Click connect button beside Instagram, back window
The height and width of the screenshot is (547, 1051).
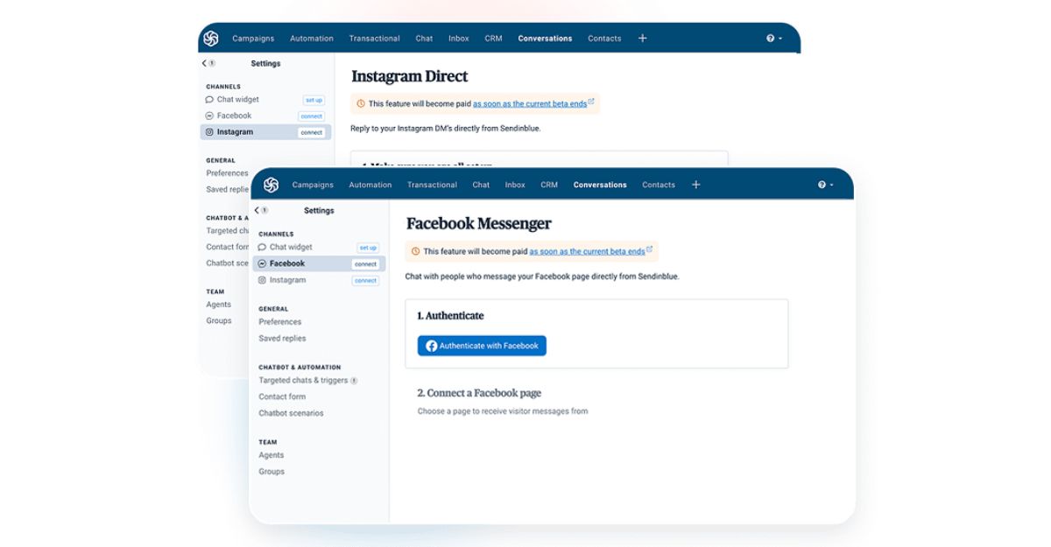click(x=311, y=133)
